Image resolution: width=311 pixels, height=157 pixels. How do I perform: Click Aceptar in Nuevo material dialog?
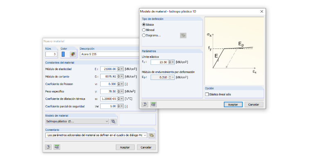point(125,147)
